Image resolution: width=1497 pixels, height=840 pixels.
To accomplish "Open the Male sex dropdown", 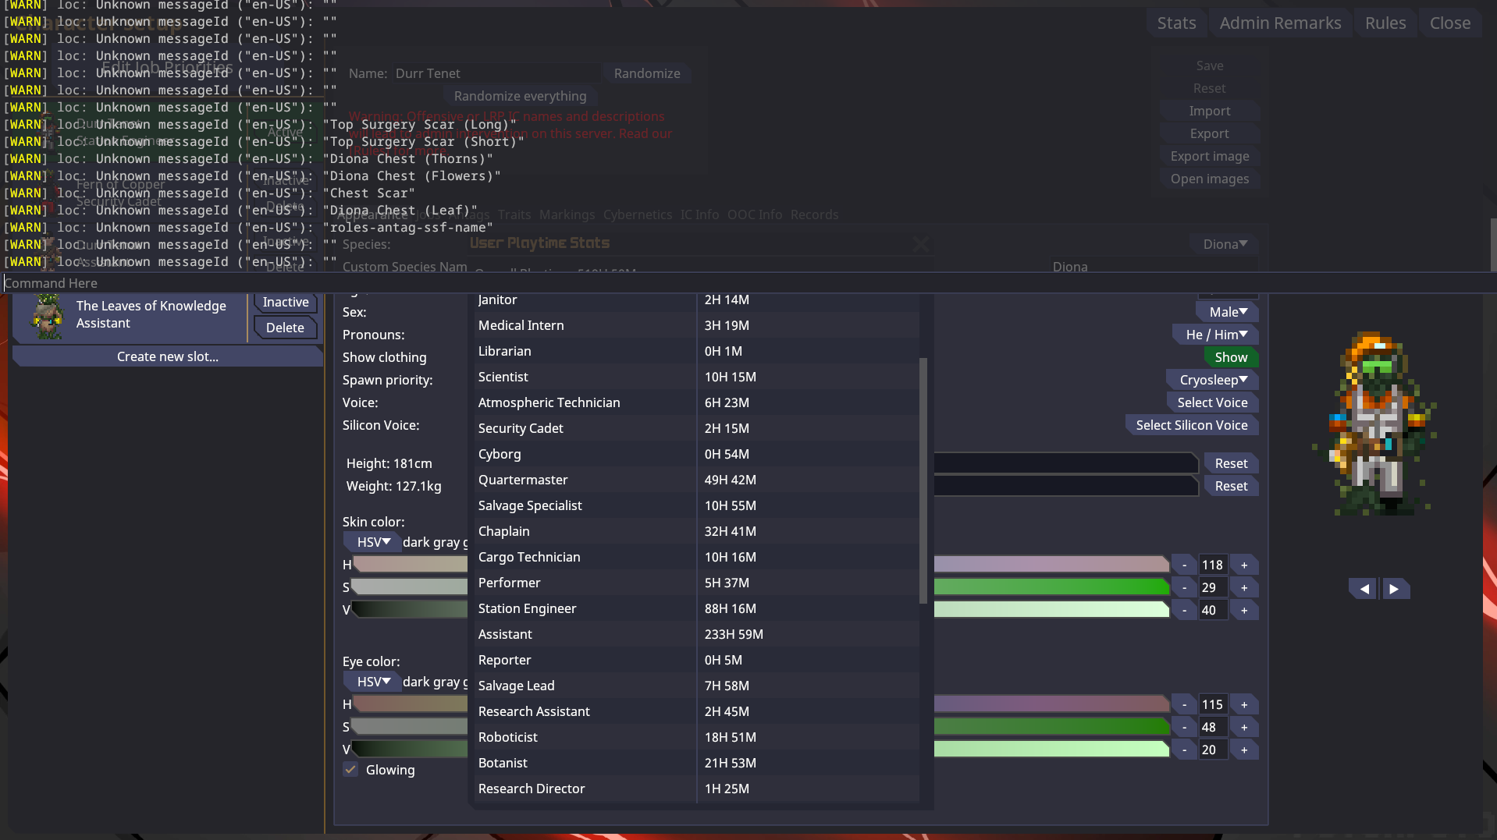I will click(x=1228, y=312).
